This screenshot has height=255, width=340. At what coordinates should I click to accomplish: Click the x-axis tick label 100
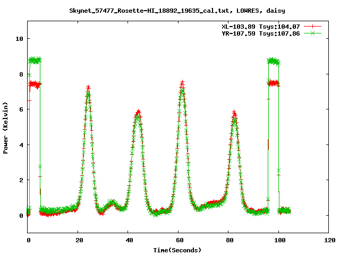pyautogui.click(x=280, y=240)
